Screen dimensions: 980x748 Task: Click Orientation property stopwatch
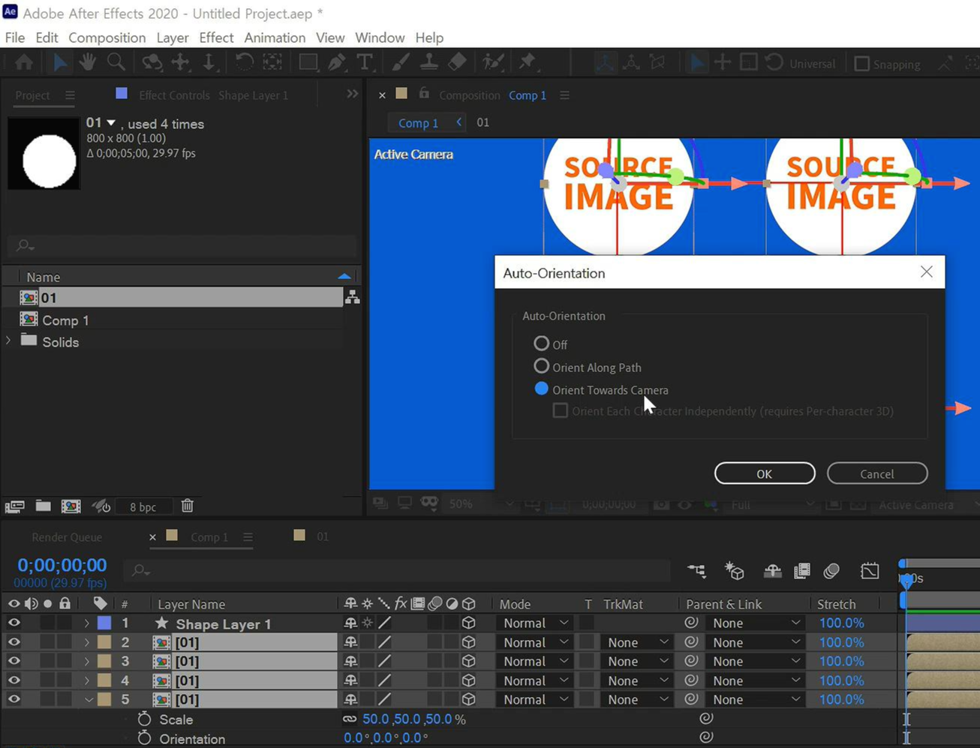pos(144,738)
